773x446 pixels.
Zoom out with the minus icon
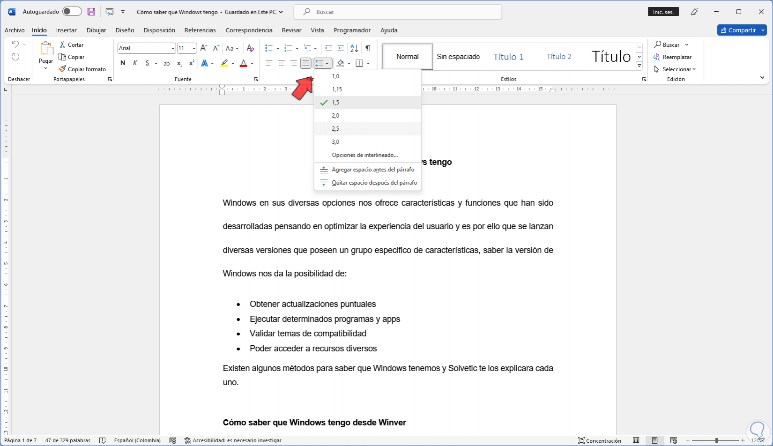[x=688, y=440]
